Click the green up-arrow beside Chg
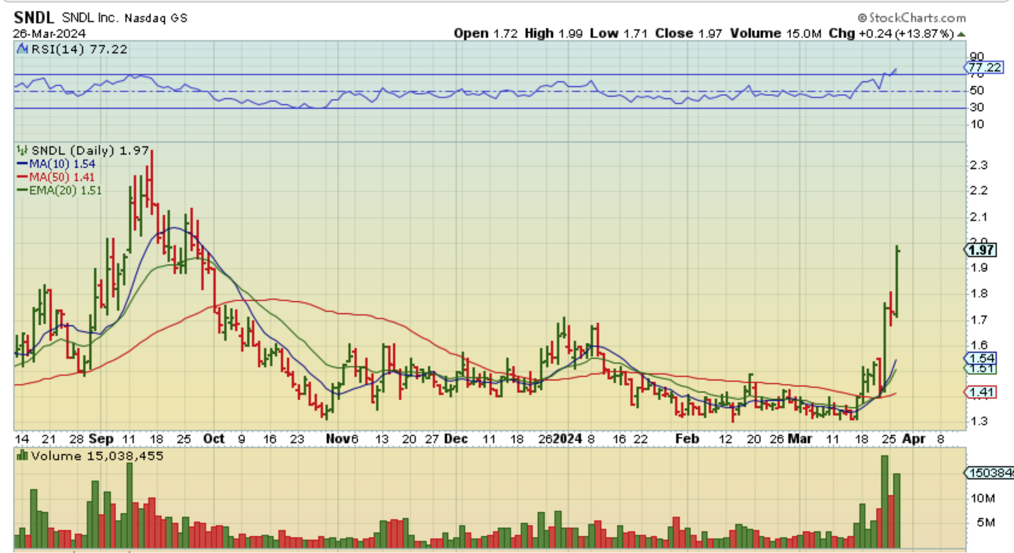 tap(961, 34)
